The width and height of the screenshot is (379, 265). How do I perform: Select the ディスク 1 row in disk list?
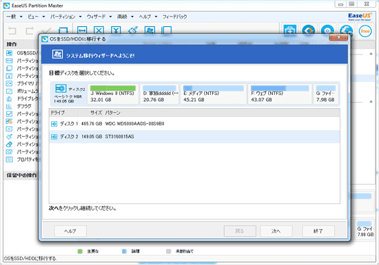click(194, 124)
